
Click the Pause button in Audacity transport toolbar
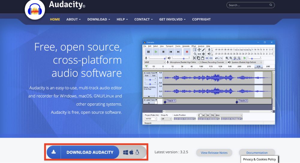click(x=148, y=52)
